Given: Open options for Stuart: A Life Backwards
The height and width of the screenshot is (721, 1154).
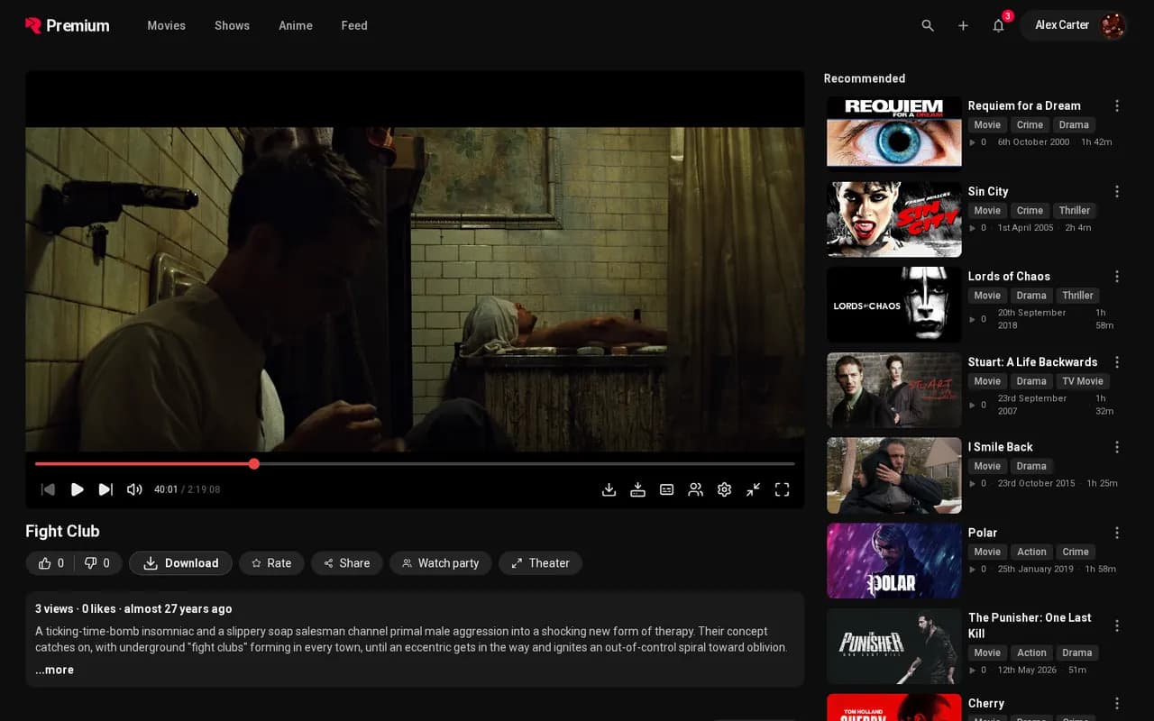Looking at the screenshot, I should click(x=1117, y=362).
